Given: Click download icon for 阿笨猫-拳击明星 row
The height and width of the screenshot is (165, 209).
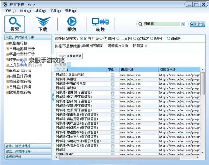Looking at the screenshot, I should coord(113,115).
